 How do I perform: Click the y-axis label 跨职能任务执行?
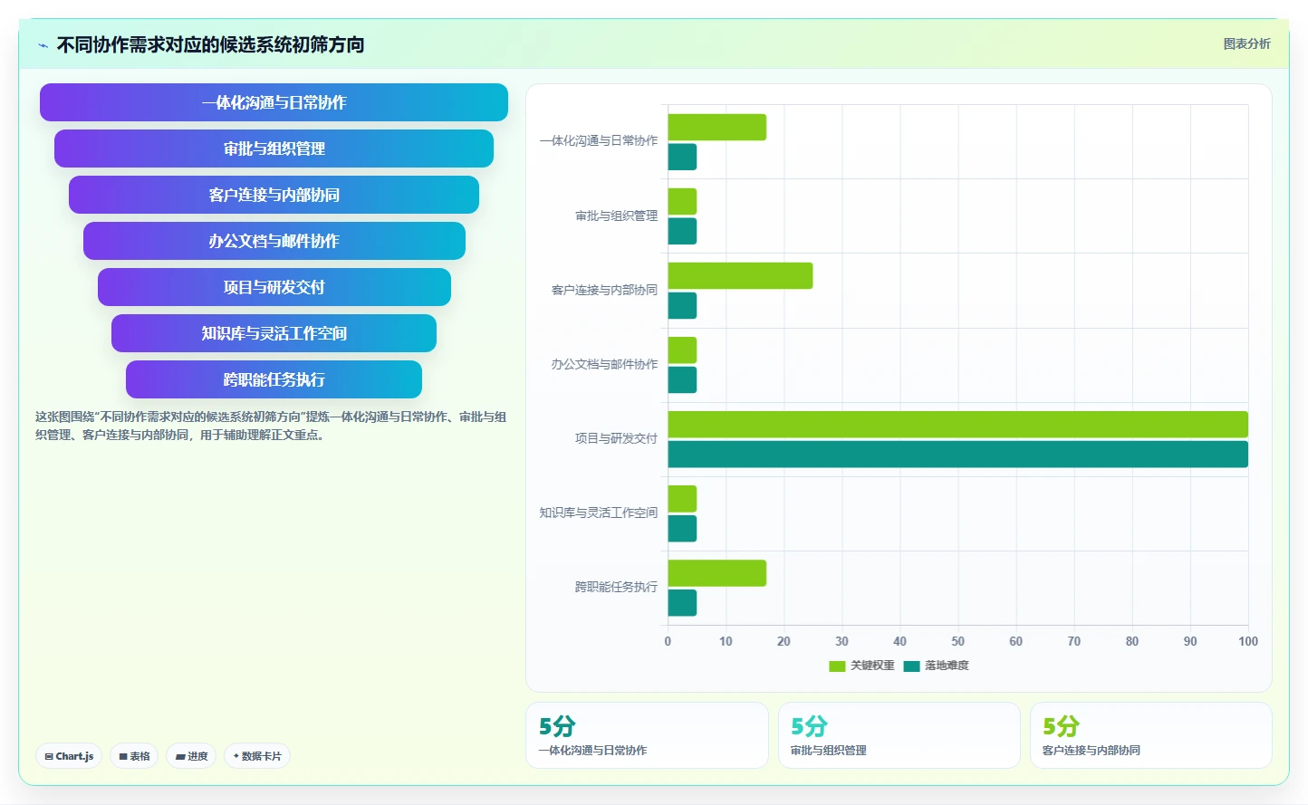click(616, 587)
